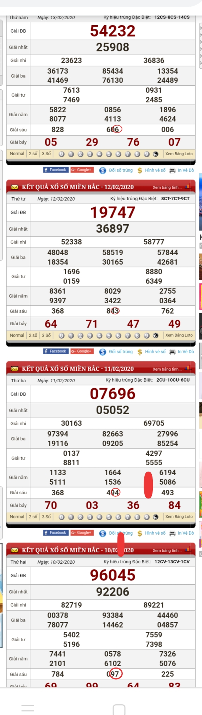Select 3 Số tab in 12/02/2020 table

[46, 335]
